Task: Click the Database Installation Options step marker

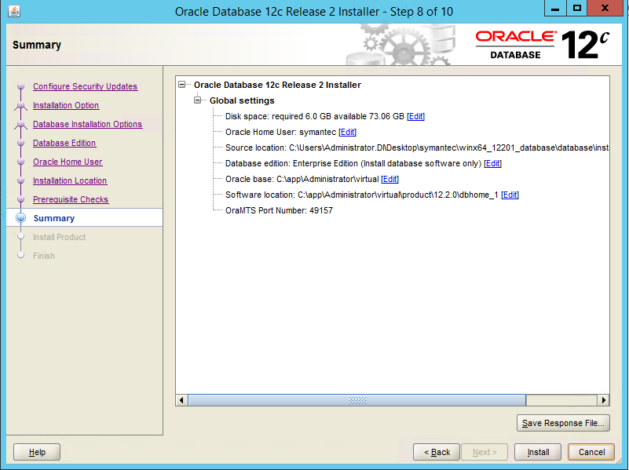Action: pyautogui.click(x=21, y=125)
